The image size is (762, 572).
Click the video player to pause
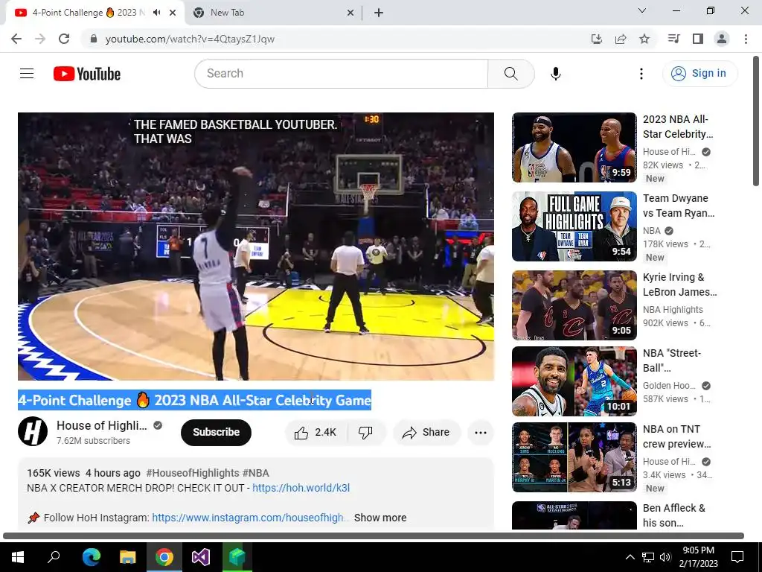256,246
